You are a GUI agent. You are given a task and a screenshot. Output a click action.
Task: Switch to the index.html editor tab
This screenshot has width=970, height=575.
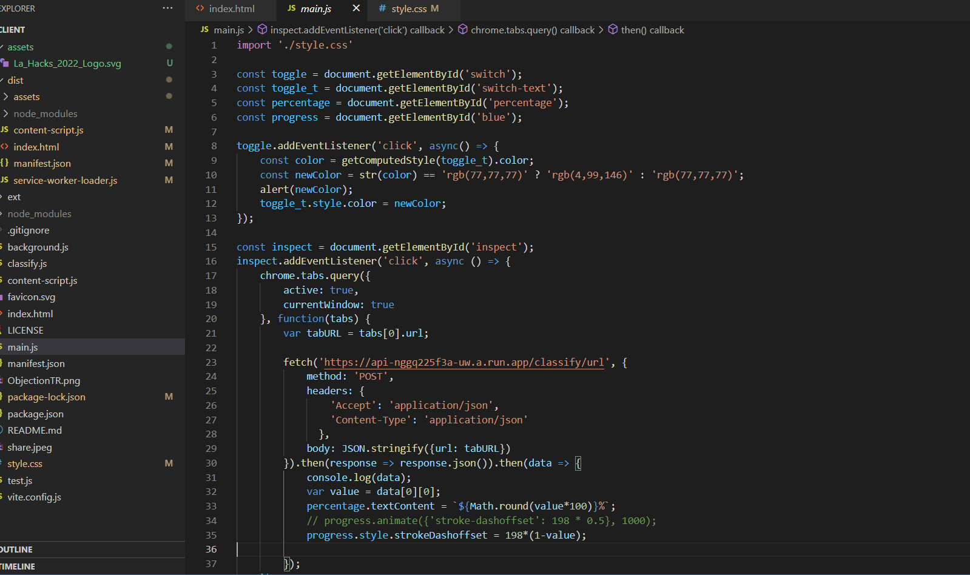point(231,8)
